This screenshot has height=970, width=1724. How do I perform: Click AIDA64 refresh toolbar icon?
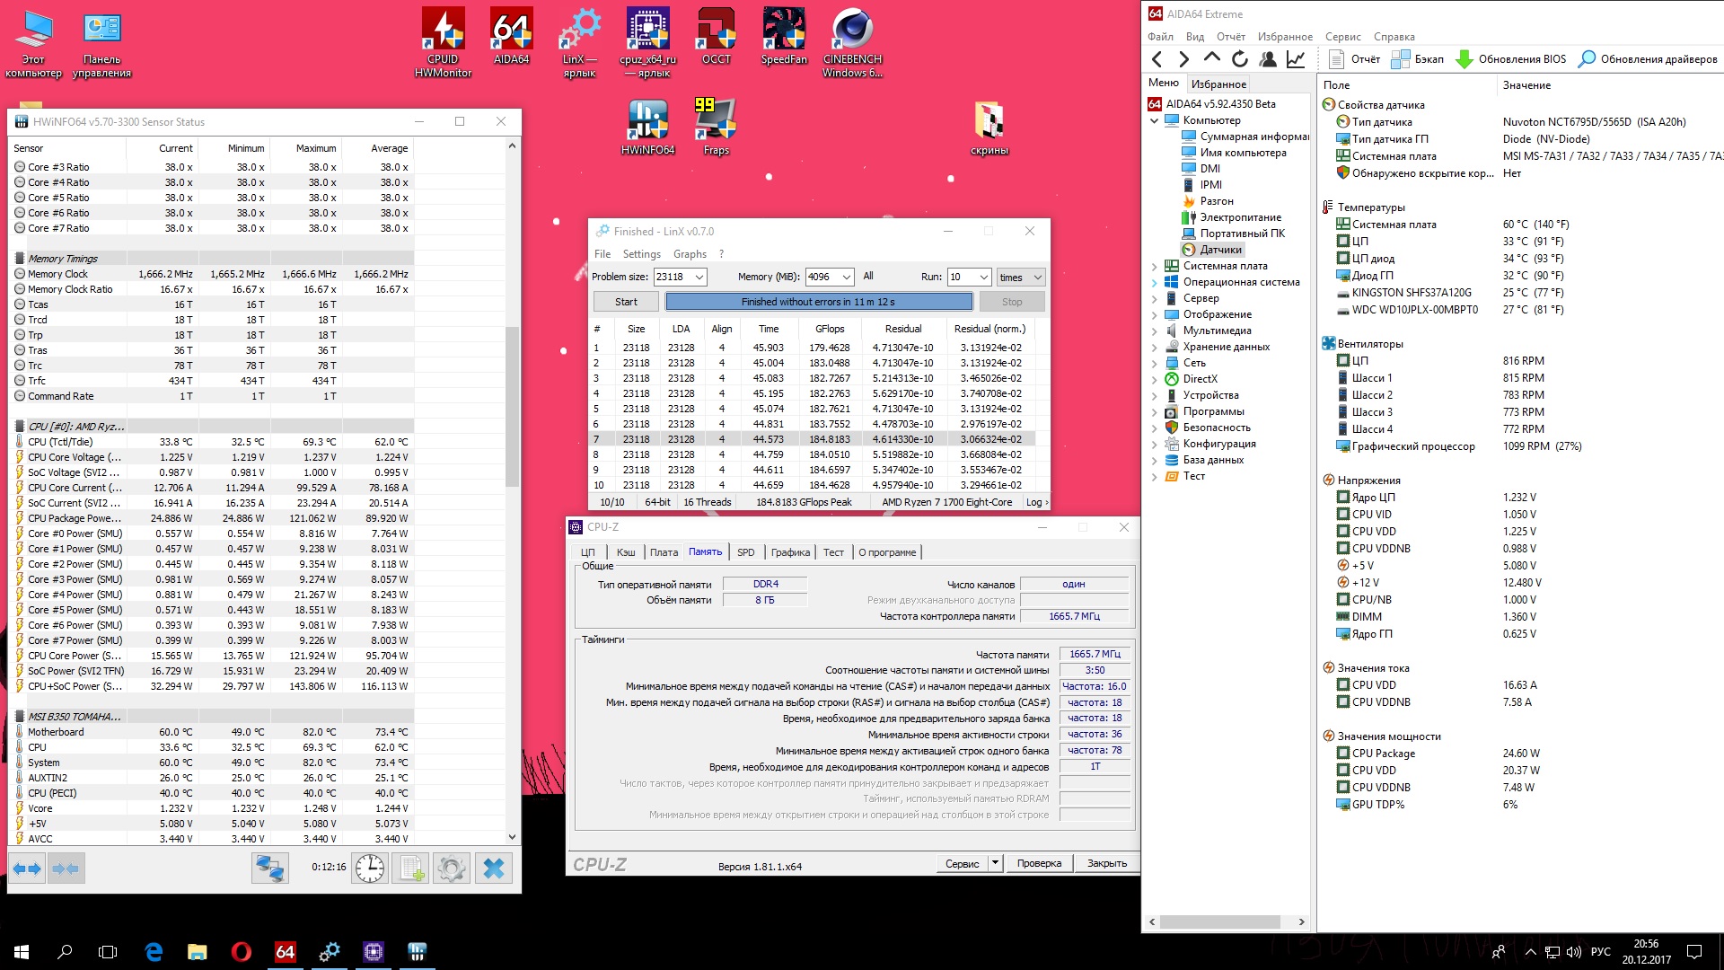pyautogui.click(x=1239, y=59)
